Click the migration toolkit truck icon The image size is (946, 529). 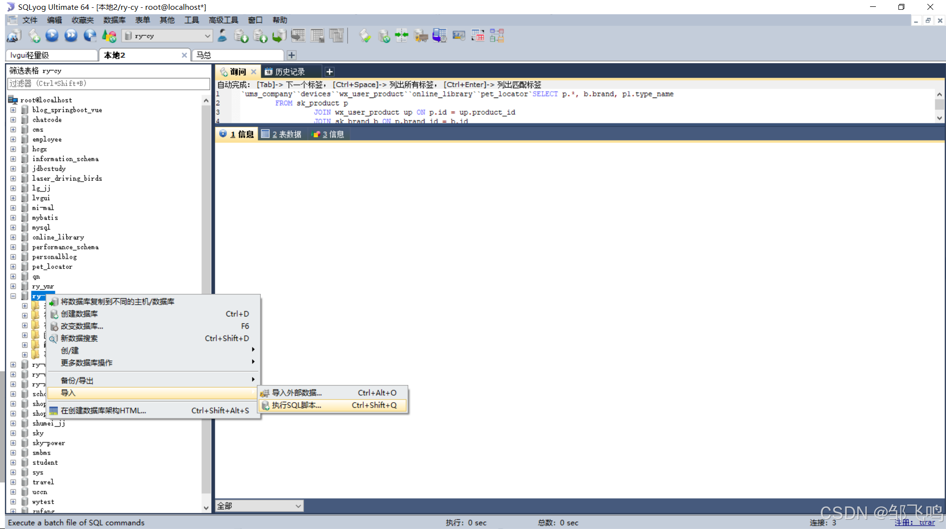coord(421,36)
